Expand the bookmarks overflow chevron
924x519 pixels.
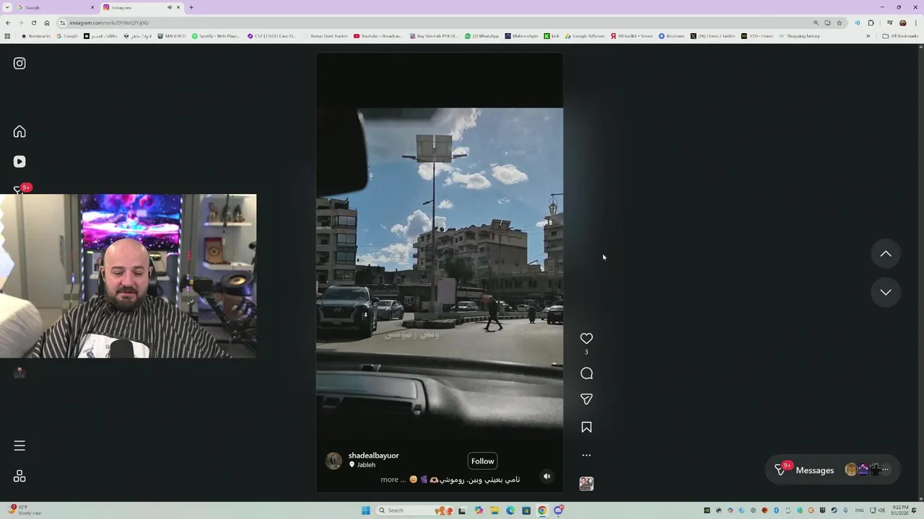868,36
